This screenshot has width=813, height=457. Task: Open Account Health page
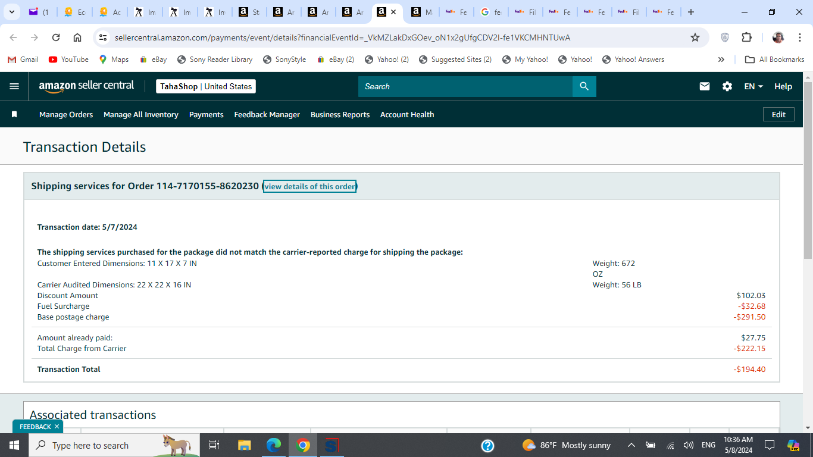[407, 114]
